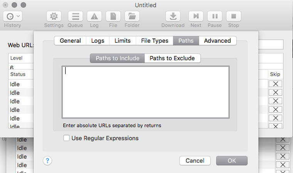Cancel the settings dialog

click(195, 161)
